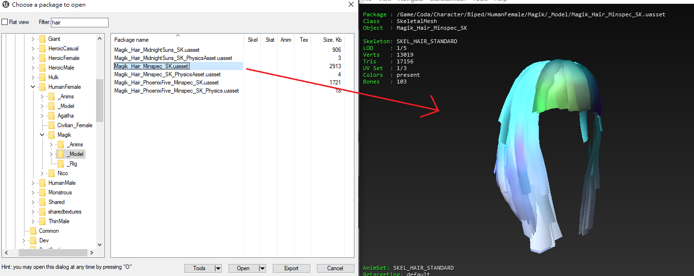Click the Open button
Image resolution: width=694 pixels, height=276 pixels.
244,268
